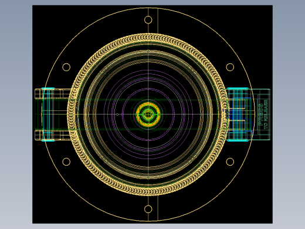Click the top bolt hole on the flange
305x229 pixels.
(x=148, y=20)
